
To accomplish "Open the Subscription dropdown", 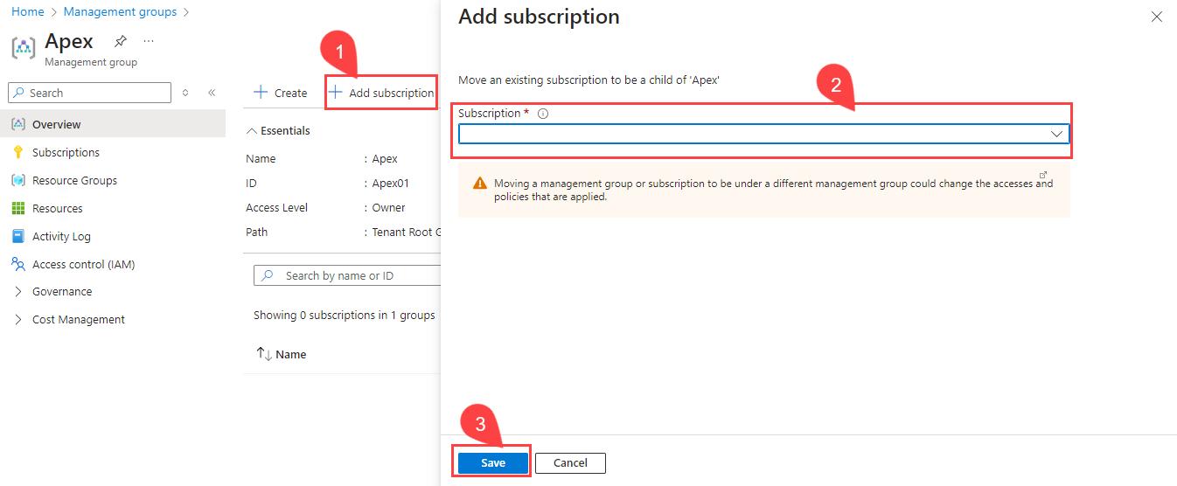I will click(763, 134).
